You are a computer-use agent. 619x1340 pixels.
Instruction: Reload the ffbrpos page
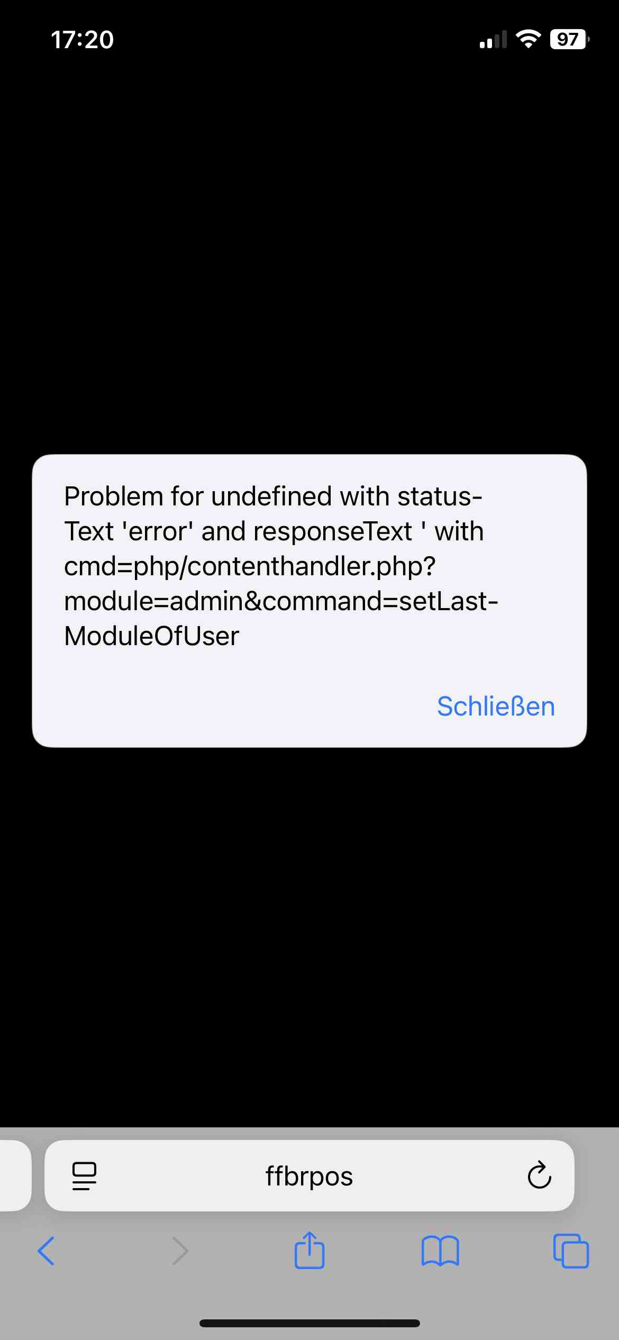(x=539, y=1175)
